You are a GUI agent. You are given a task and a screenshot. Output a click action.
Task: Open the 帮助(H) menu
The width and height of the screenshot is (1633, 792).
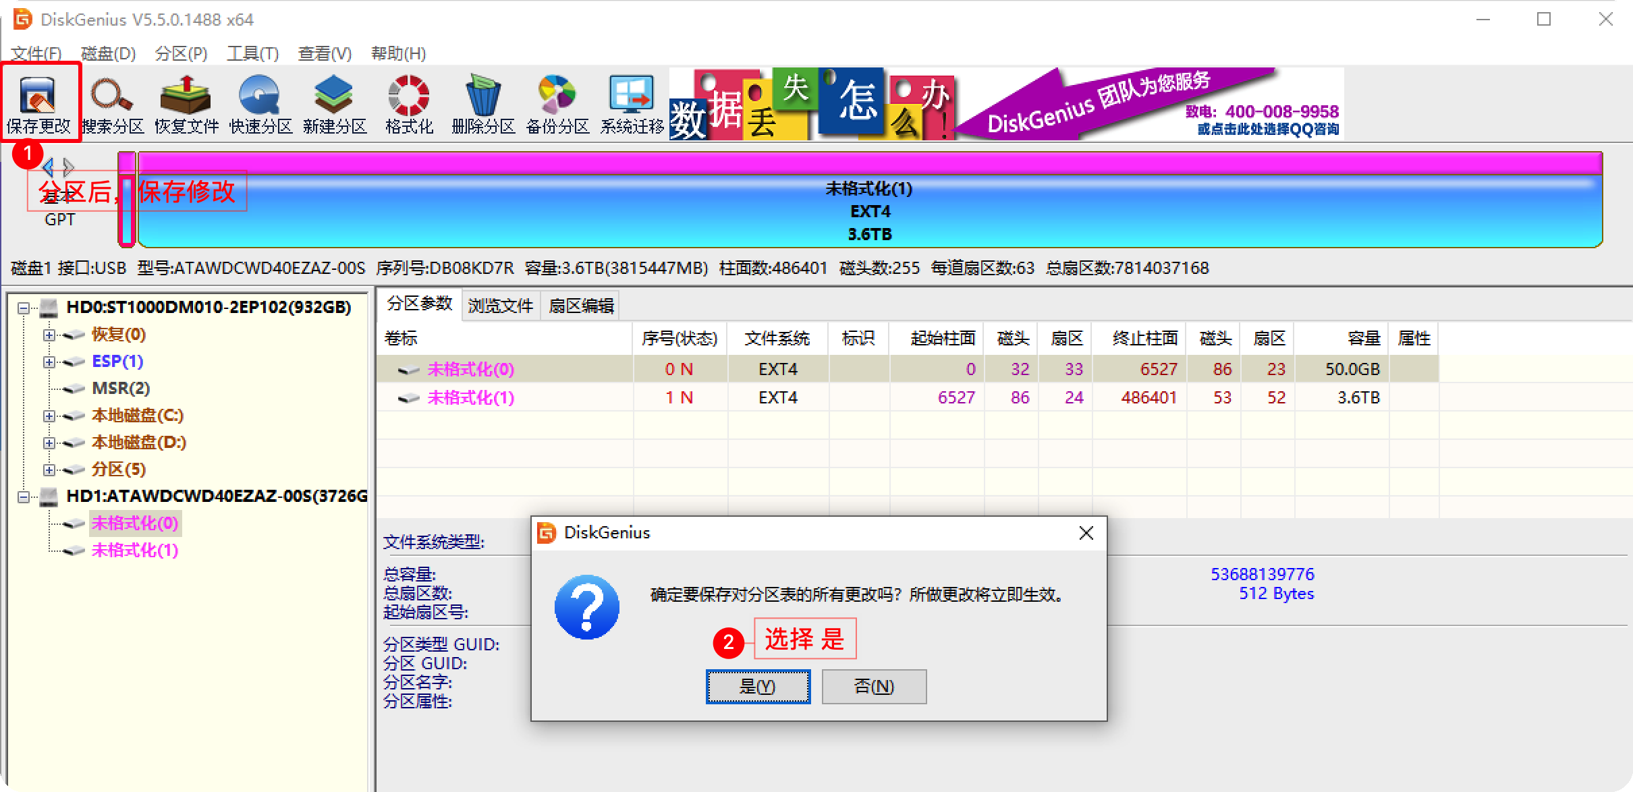[x=398, y=53]
